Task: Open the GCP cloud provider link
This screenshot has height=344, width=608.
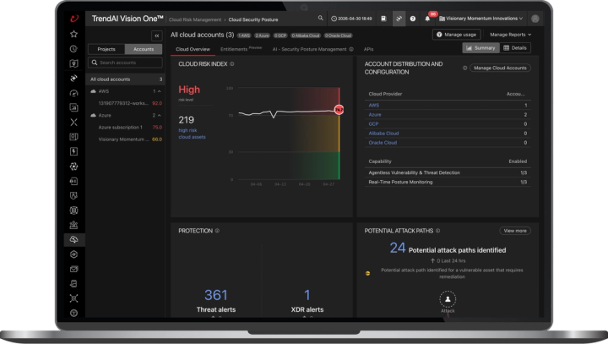Action: (373, 124)
